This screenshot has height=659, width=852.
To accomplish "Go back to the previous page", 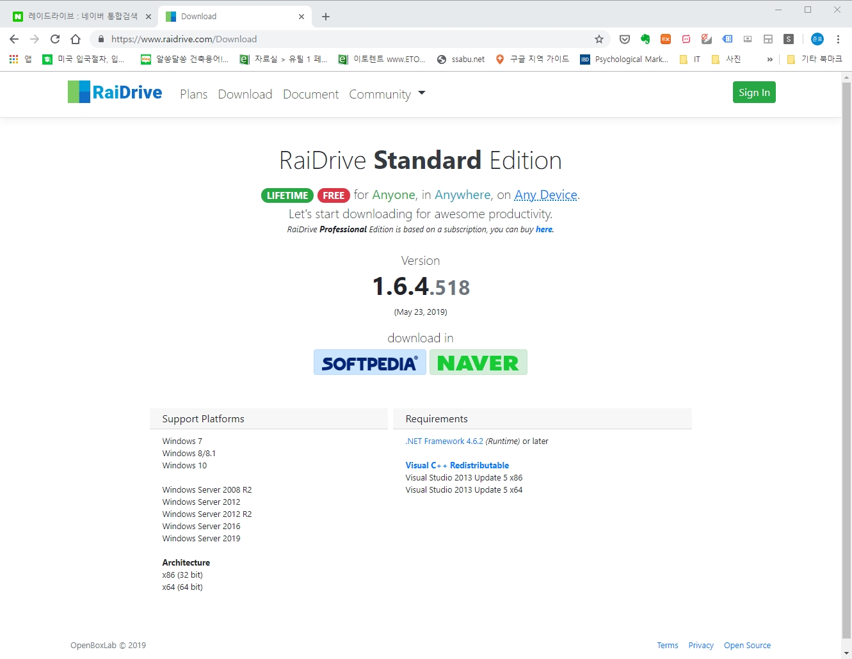I will pyautogui.click(x=14, y=39).
